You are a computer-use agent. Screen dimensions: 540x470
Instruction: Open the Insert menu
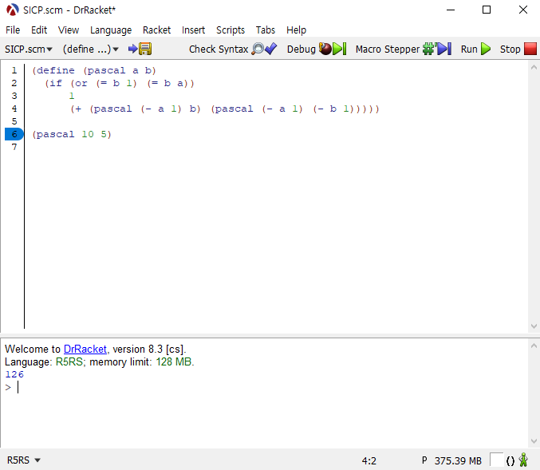pos(193,30)
